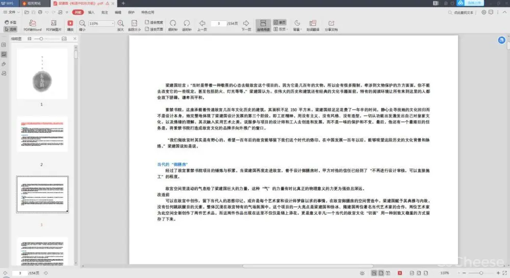
Task: Switch to 手型 hand mode
Action: (11, 22)
